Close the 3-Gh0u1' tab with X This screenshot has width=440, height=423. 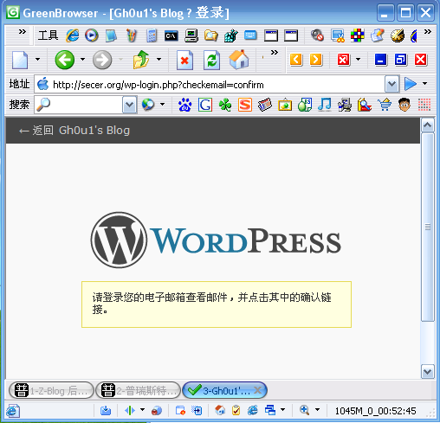pos(257,390)
